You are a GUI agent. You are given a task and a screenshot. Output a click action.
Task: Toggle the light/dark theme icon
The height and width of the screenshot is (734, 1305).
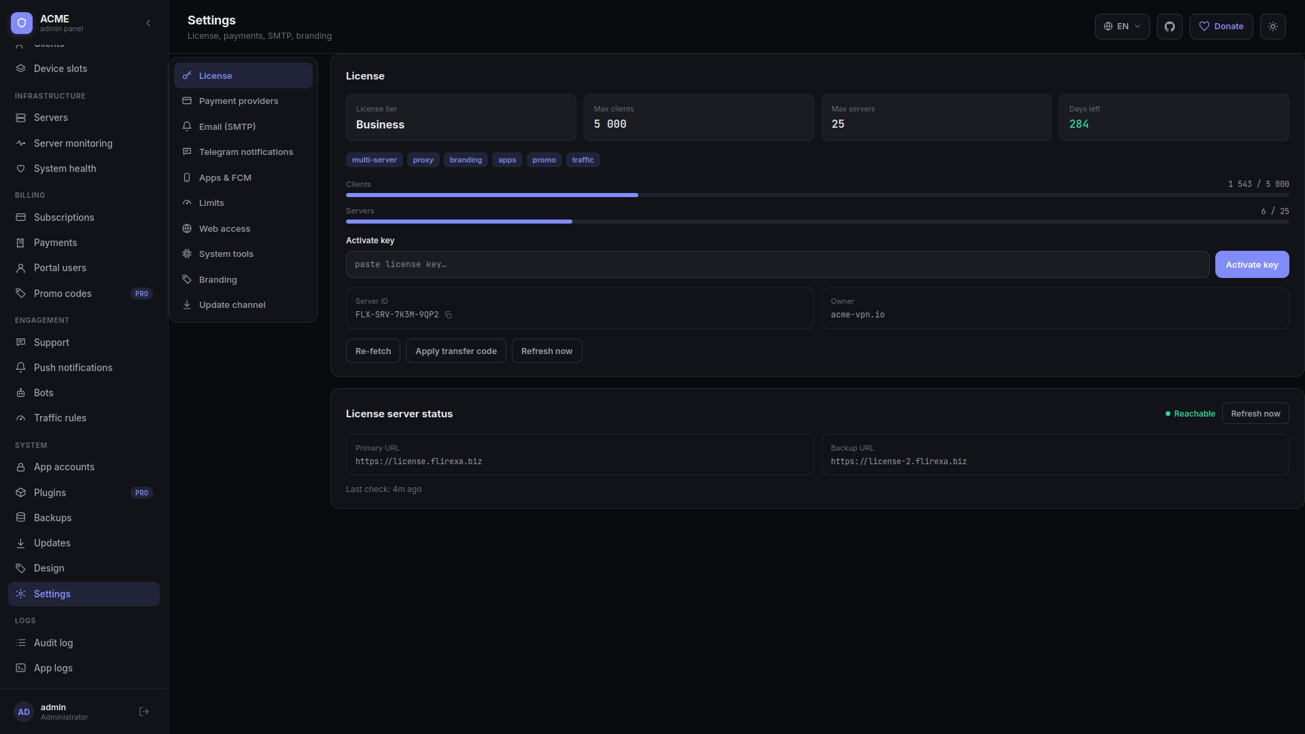[x=1273, y=27]
